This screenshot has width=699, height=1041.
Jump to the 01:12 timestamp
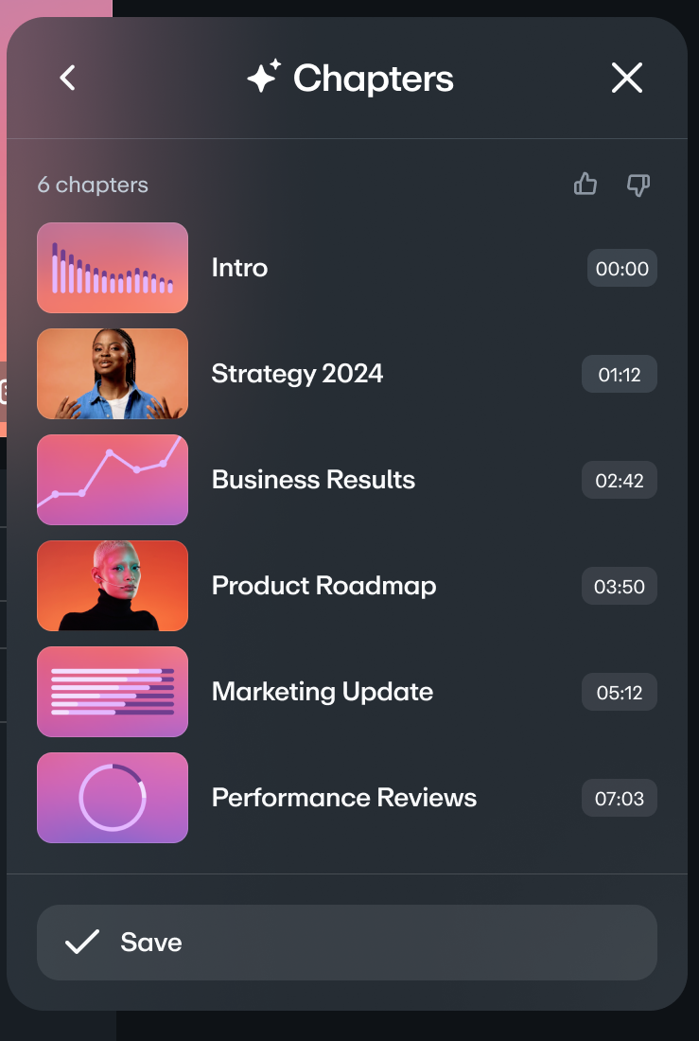pos(620,375)
